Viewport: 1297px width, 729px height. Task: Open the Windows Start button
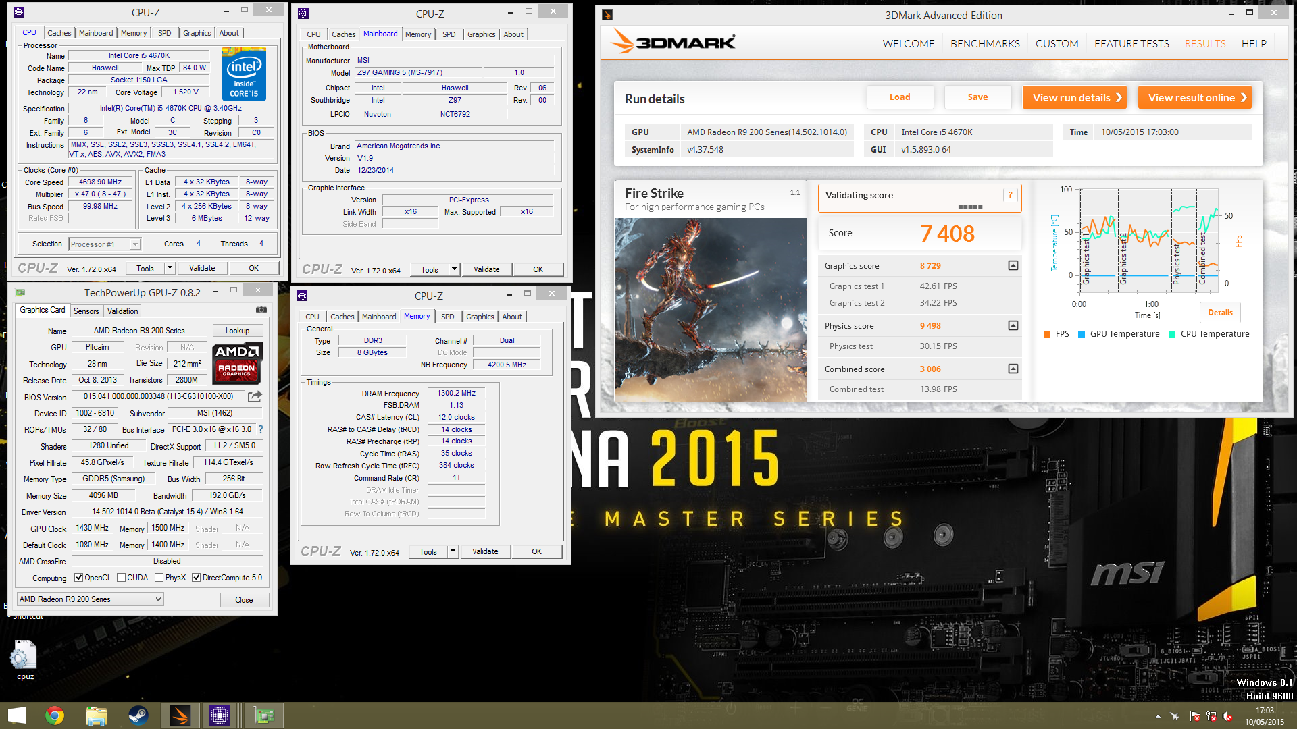tap(16, 715)
